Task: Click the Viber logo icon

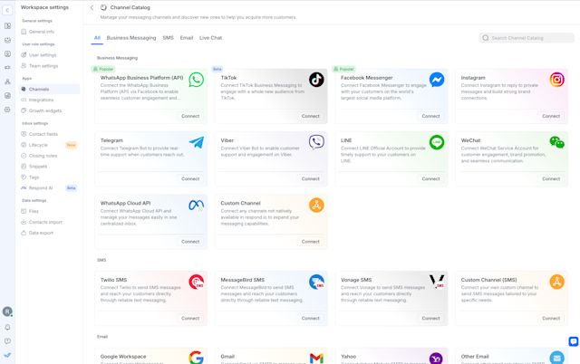Action: [316, 142]
